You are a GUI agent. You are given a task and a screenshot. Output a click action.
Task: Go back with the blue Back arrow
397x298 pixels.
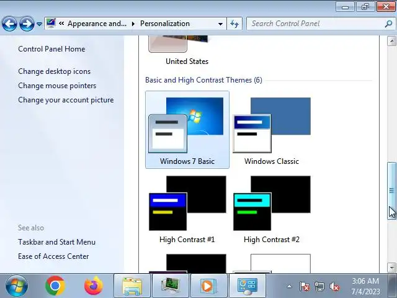click(x=10, y=24)
